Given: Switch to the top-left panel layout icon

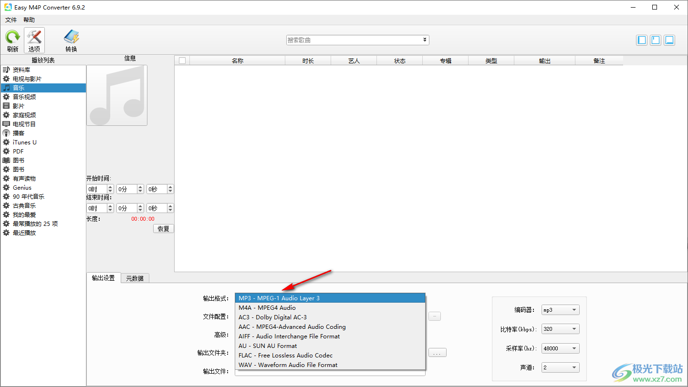Looking at the screenshot, I should (x=656, y=40).
